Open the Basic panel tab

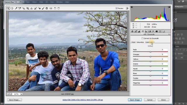[132, 31]
